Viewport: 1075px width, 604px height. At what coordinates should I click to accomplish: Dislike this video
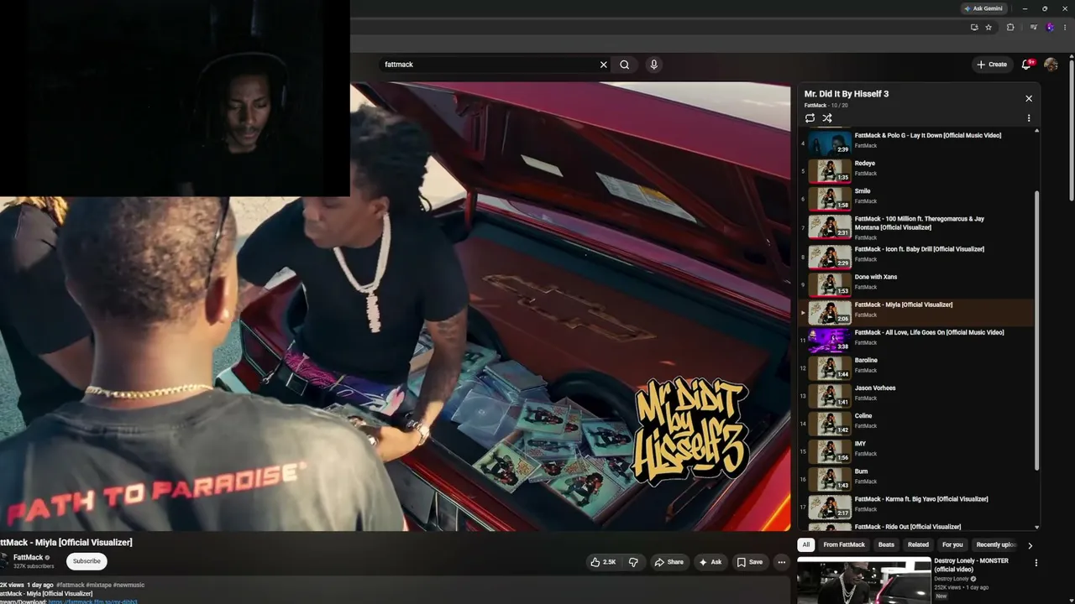click(x=633, y=562)
